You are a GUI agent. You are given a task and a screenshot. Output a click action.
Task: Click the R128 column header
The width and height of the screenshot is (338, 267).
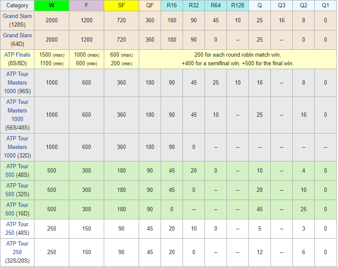238,6
